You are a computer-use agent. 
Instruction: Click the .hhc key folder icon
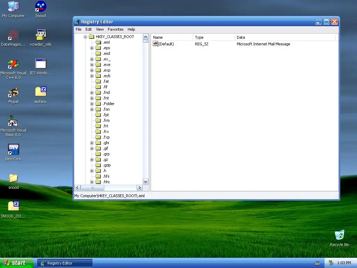[98, 182]
